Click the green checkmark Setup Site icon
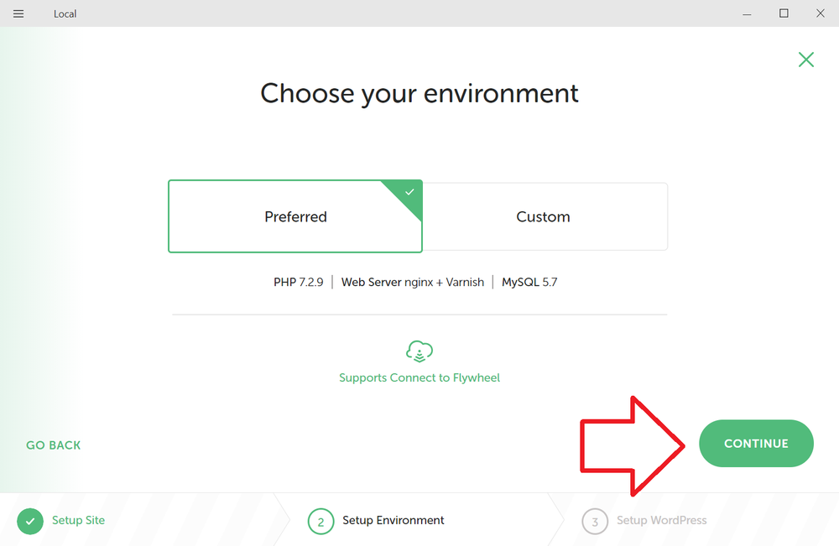839x546 pixels. (30, 521)
